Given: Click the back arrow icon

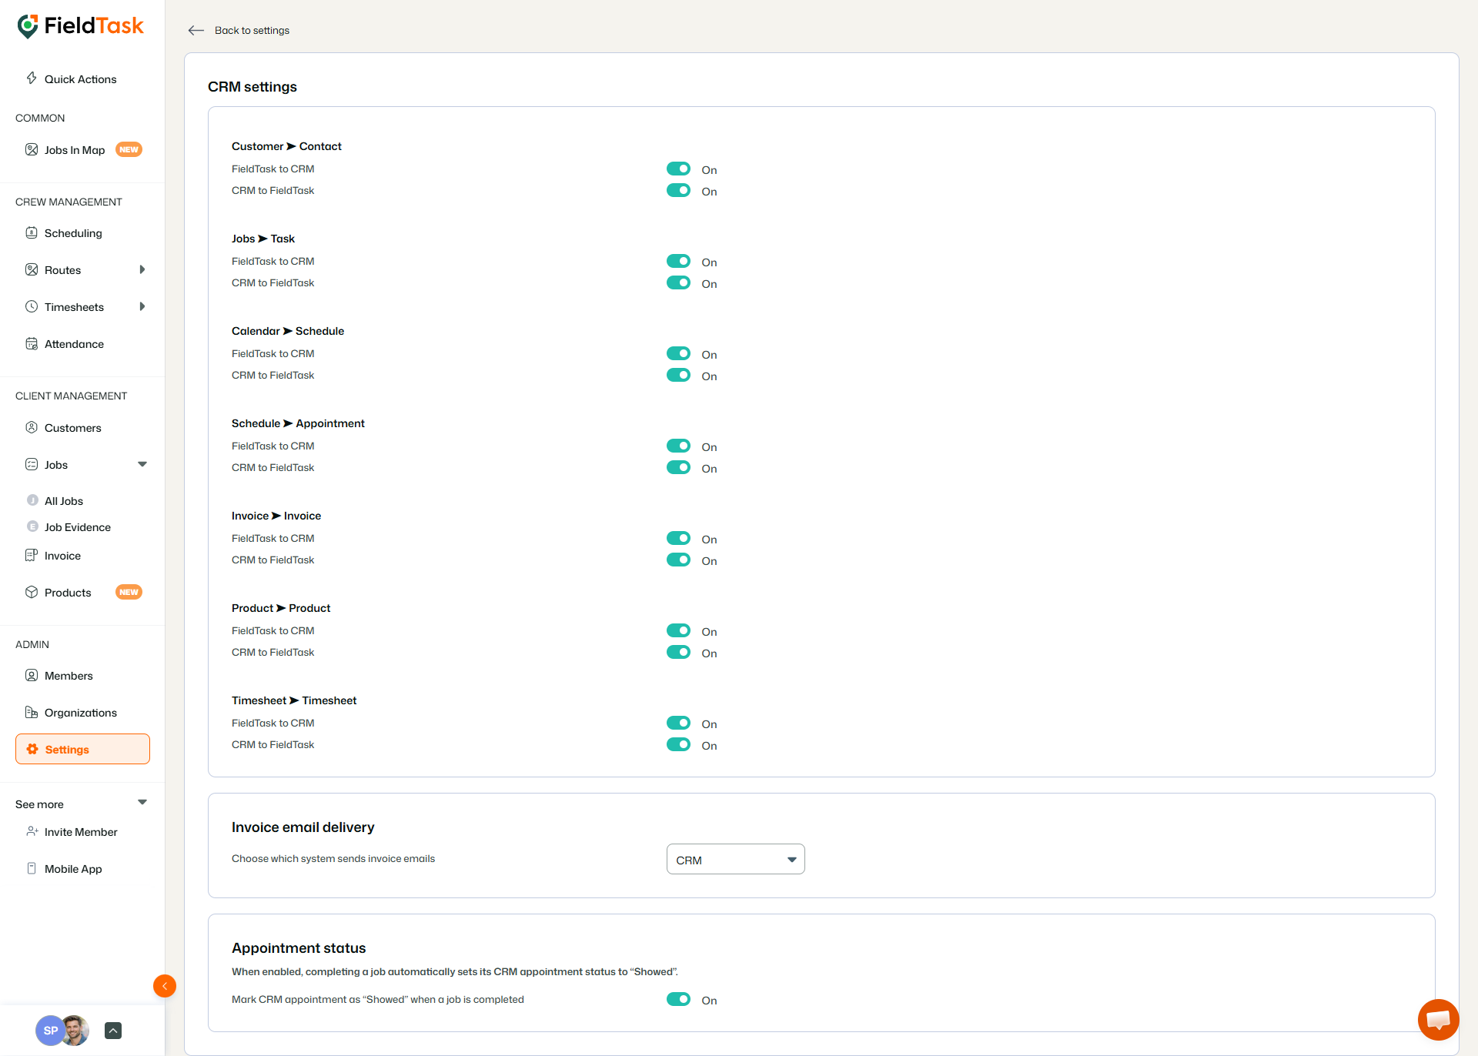Looking at the screenshot, I should 196,30.
